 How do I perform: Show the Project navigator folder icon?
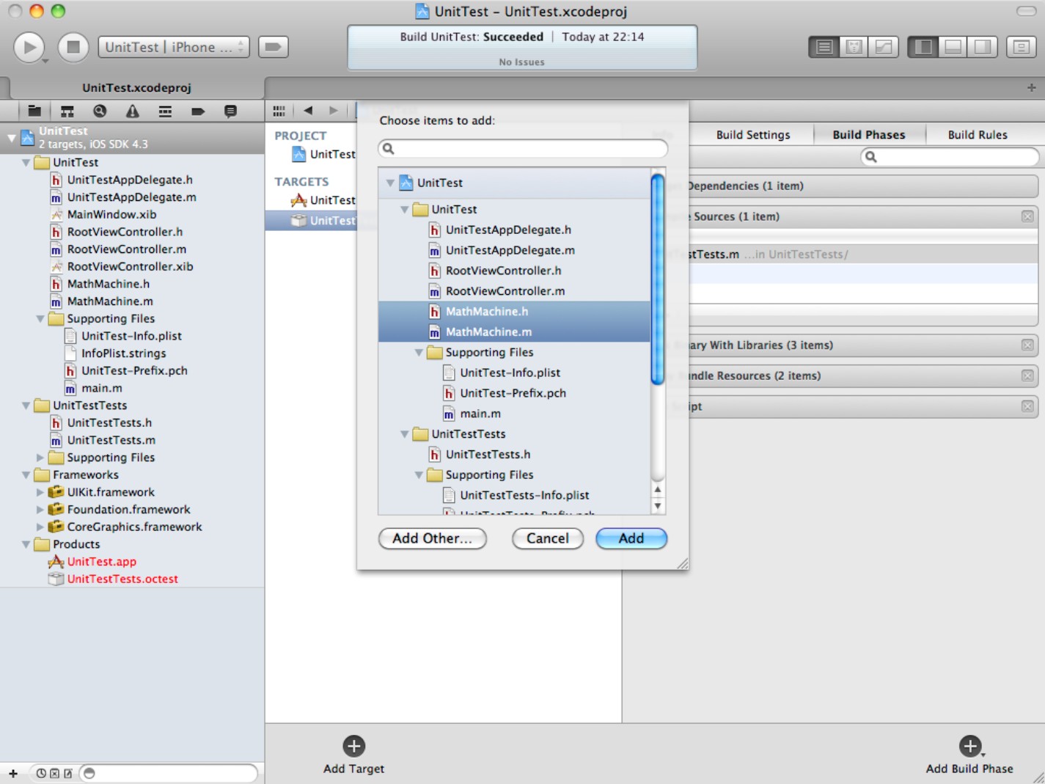point(34,111)
